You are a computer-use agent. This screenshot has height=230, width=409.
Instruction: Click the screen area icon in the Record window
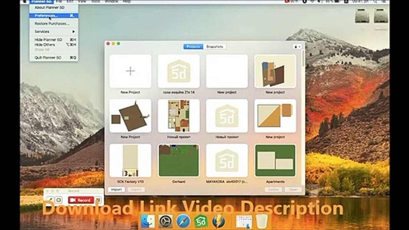click(58, 200)
